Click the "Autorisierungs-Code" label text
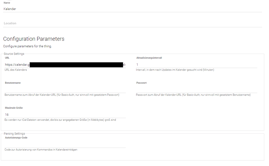The height and width of the screenshot is (166, 269). tap(16, 138)
